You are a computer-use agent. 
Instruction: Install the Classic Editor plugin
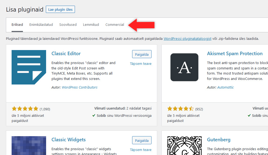coord(142,54)
